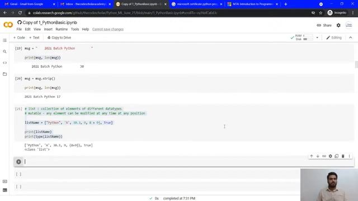Open the search sidebar icon
Viewport: 358px width, 201px height.
[x=5, y=51]
